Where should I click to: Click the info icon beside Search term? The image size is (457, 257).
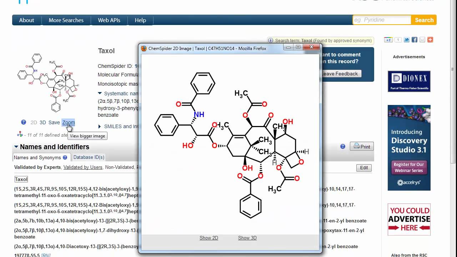(271, 41)
